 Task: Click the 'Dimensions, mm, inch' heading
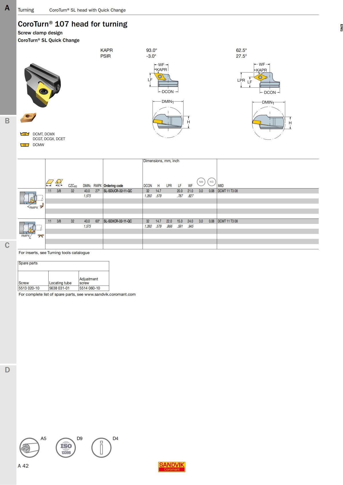(161, 161)
